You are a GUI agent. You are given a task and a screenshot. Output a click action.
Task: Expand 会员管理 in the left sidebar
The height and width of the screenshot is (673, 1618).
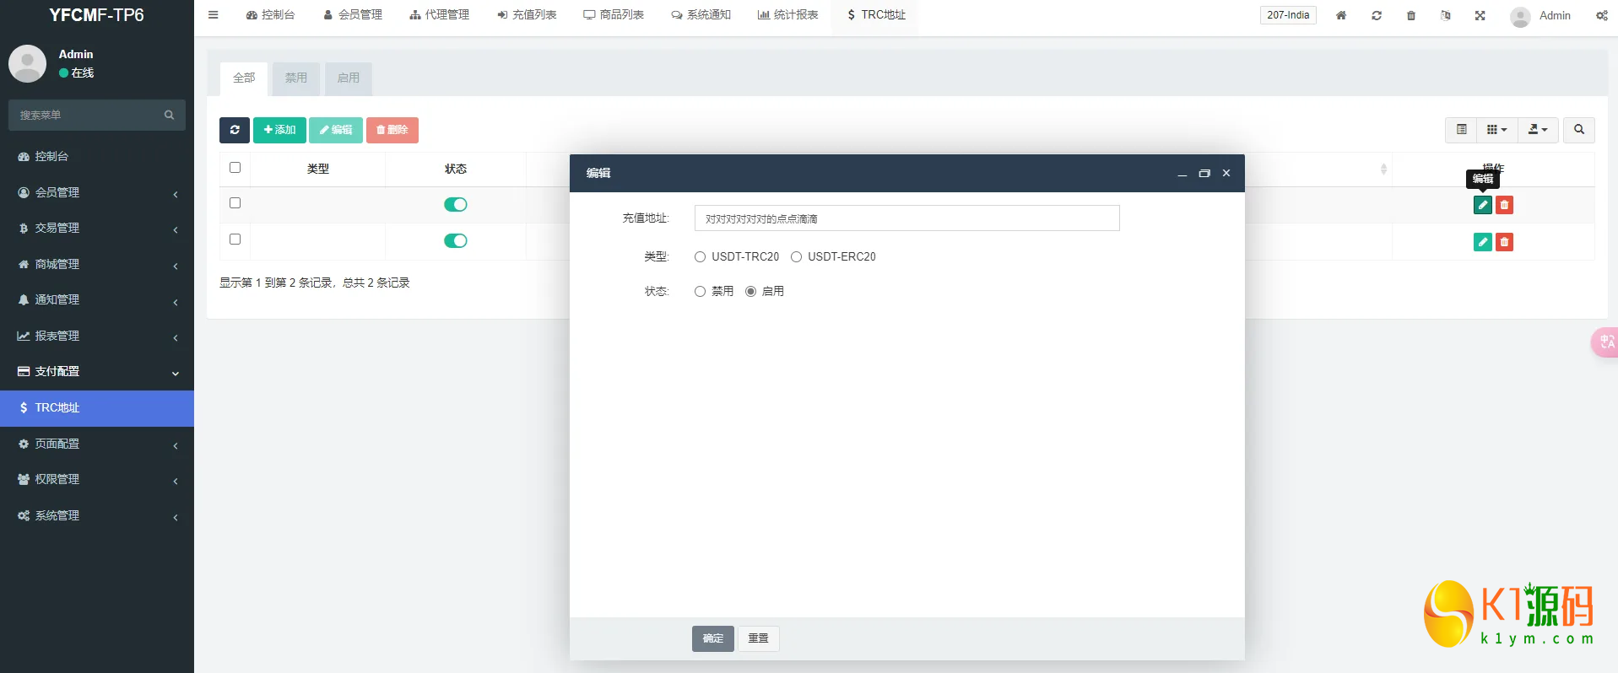pos(97,192)
